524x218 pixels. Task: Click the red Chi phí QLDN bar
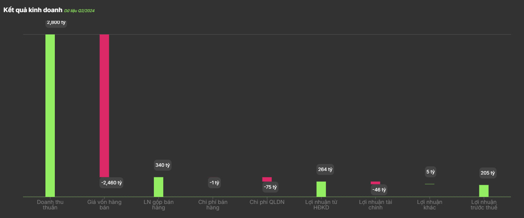click(267, 179)
